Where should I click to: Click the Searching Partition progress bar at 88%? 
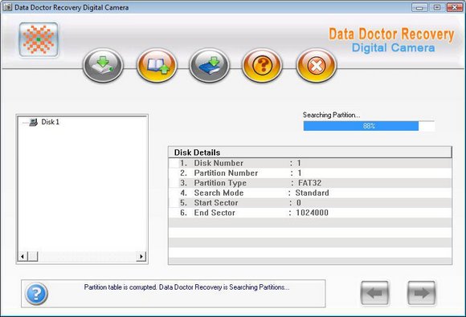pos(369,126)
